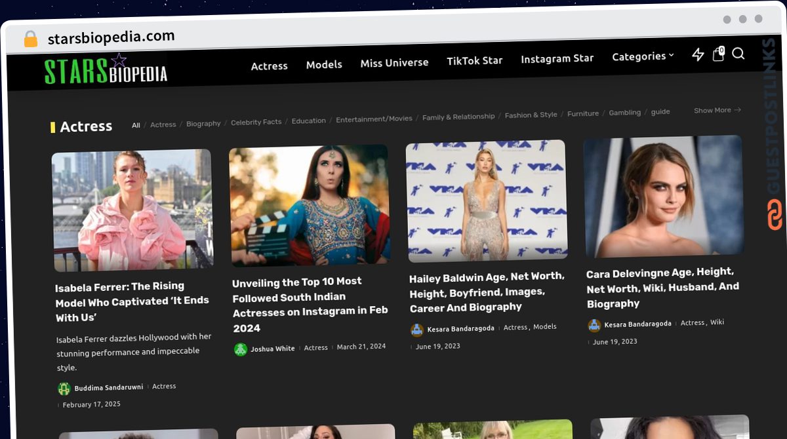The image size is (787, 439).
Task: Open the shopping bag cart icon
Action: 718,54
